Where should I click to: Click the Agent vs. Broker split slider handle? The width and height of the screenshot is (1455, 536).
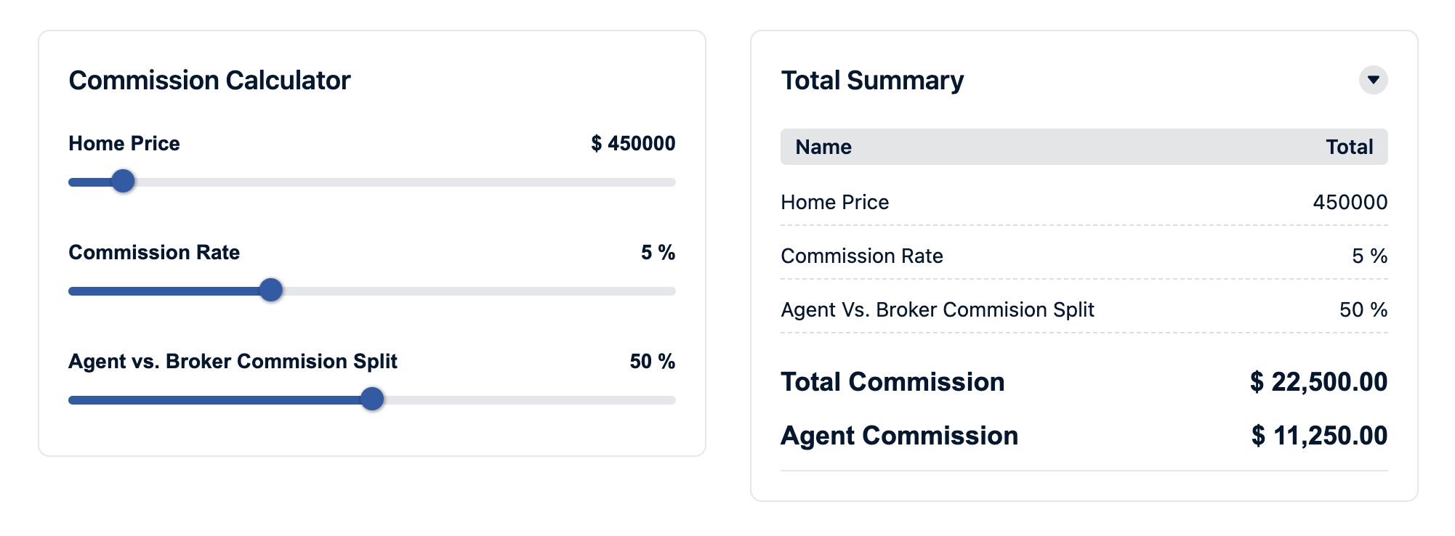coord(372,399)
